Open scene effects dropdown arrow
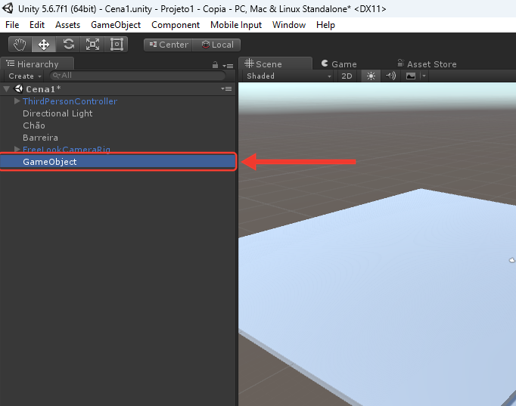 click(x=424, y=76)
